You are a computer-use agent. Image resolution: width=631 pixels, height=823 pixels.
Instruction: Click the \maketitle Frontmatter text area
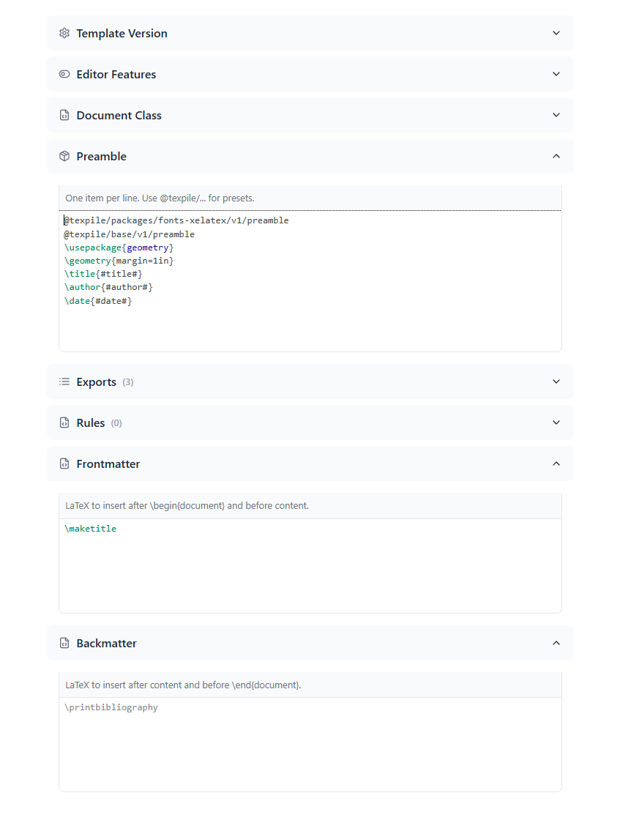[x=310, y=566]
